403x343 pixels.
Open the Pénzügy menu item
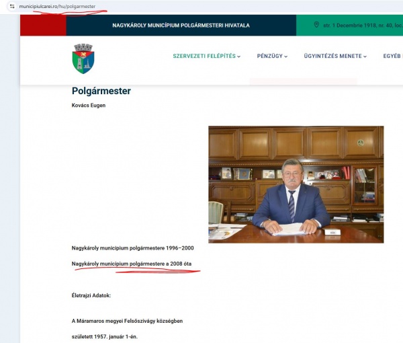270,56
